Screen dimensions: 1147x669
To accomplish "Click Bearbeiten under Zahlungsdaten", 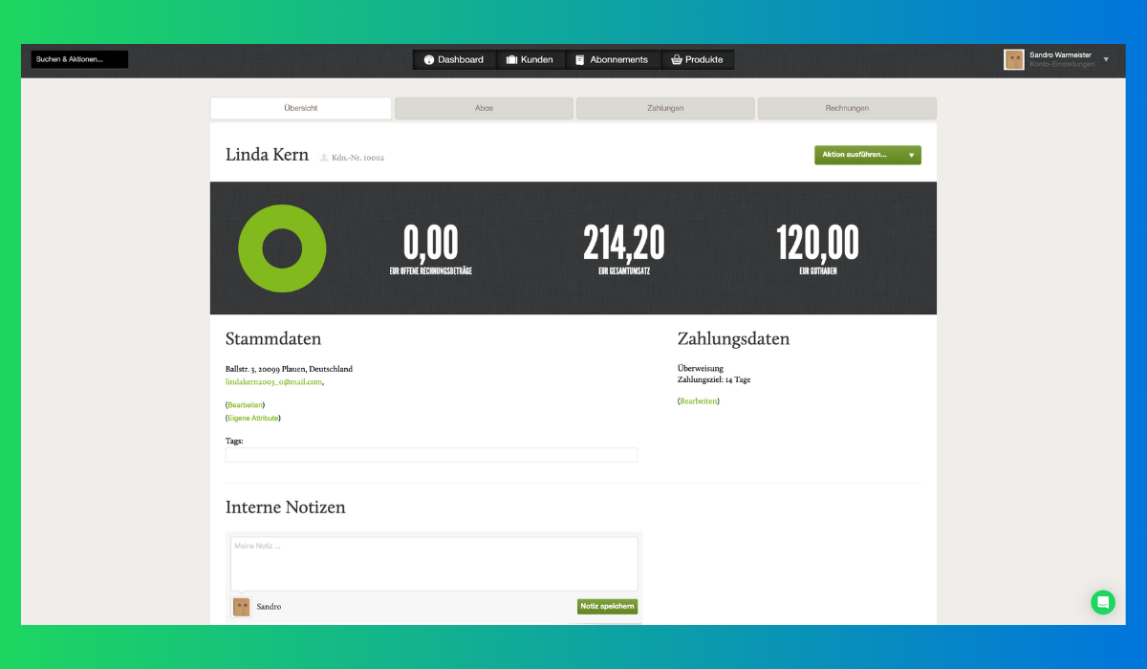I will [x=698, y=401].
